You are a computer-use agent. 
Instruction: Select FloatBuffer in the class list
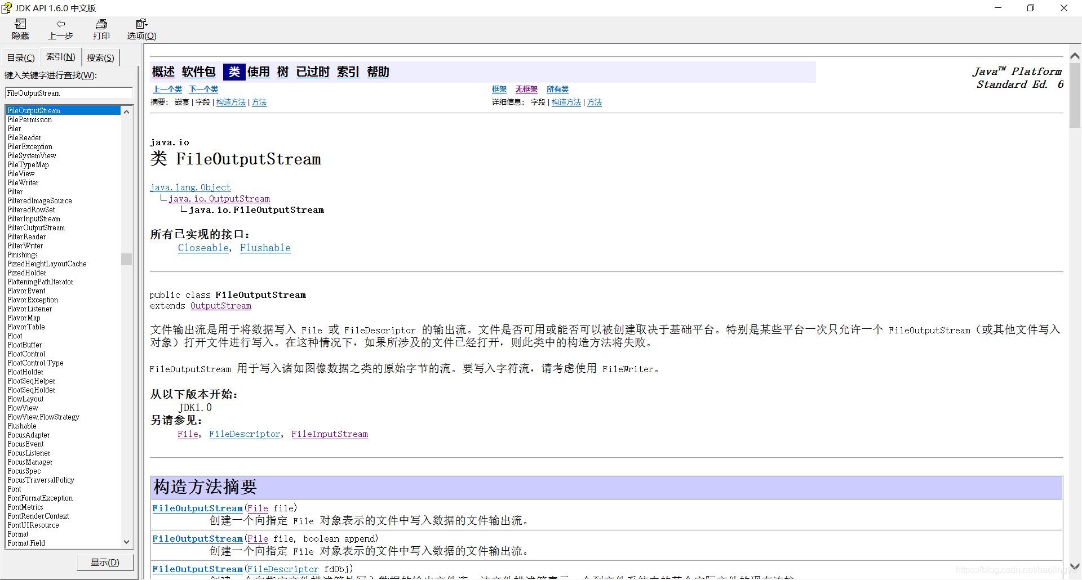(x=24, y=345)
